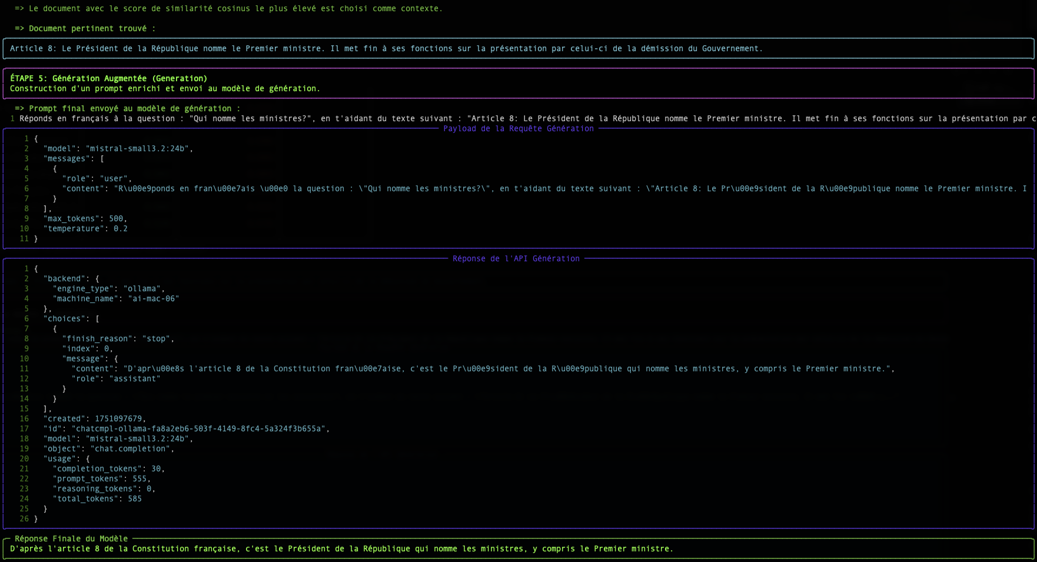The image size is (1037, 562).
Task: Select the max_tokens value 500
Action: [116, 219]
